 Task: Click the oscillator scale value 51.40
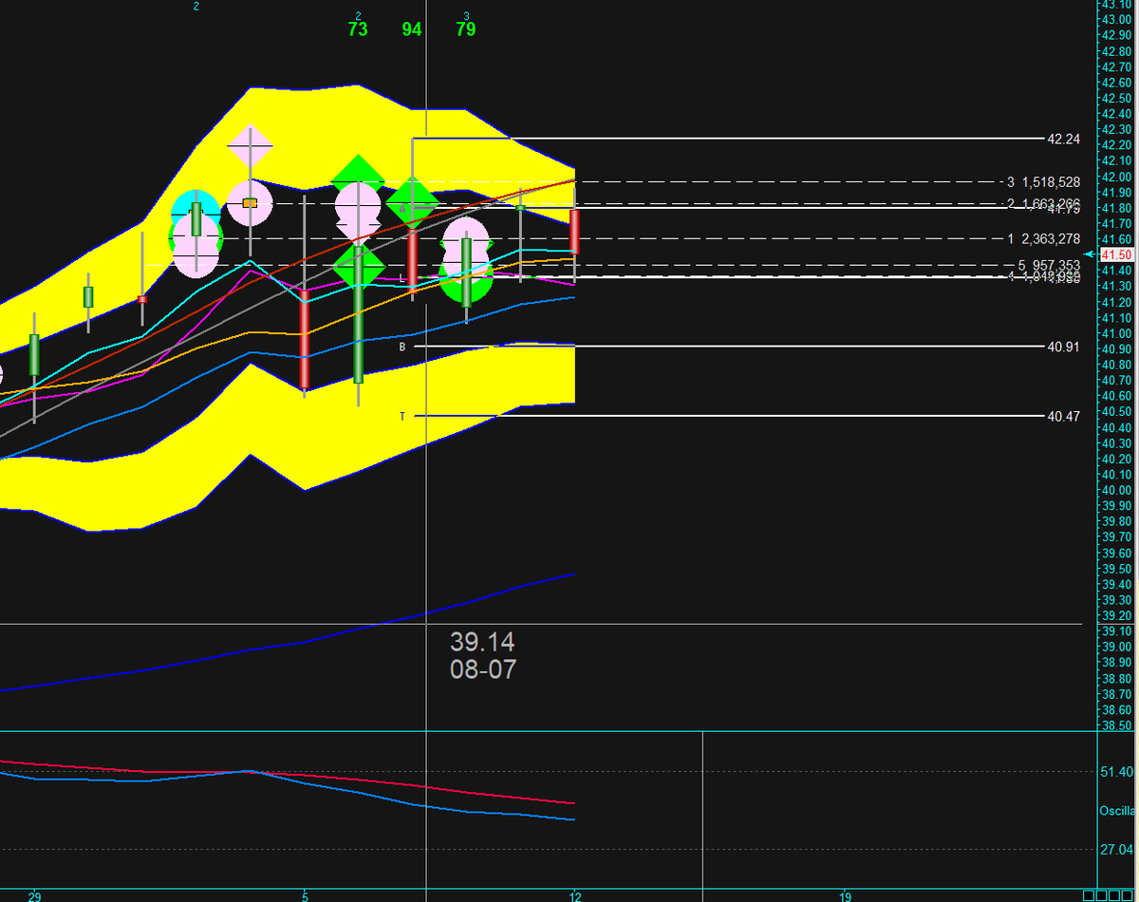(1117, 772)
